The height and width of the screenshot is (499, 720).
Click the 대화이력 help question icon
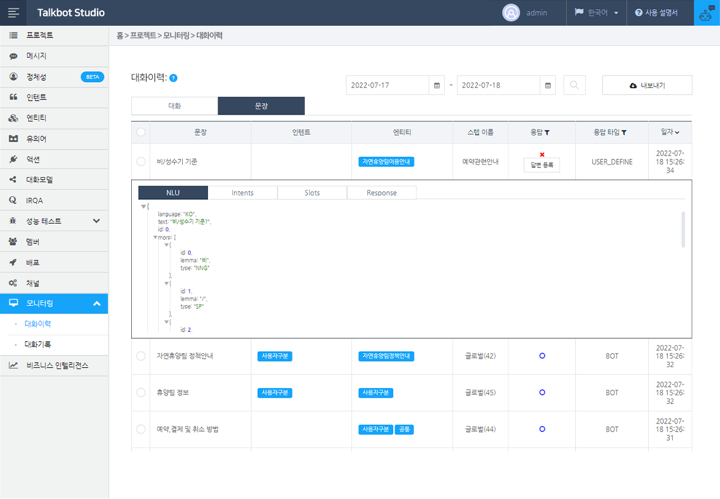coord(174,78)
